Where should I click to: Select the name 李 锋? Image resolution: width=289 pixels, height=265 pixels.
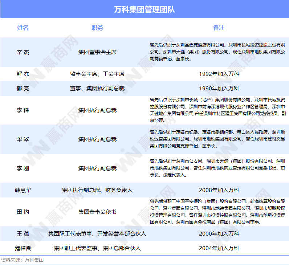click(x=23, y=110)
